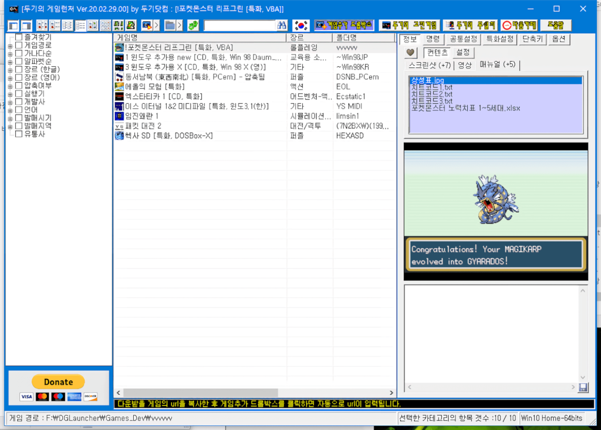Open the 스크린샷 (+7) tab
The height and width of the screenshot is (430, 601).
[429, 65]
